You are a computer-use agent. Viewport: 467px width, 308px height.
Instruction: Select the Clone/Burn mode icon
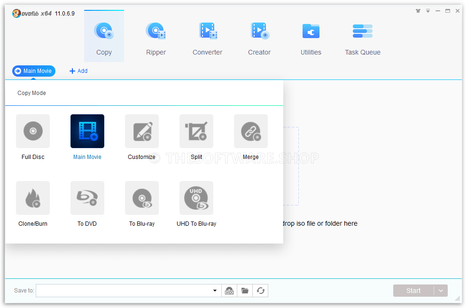(x=33, y=198)
